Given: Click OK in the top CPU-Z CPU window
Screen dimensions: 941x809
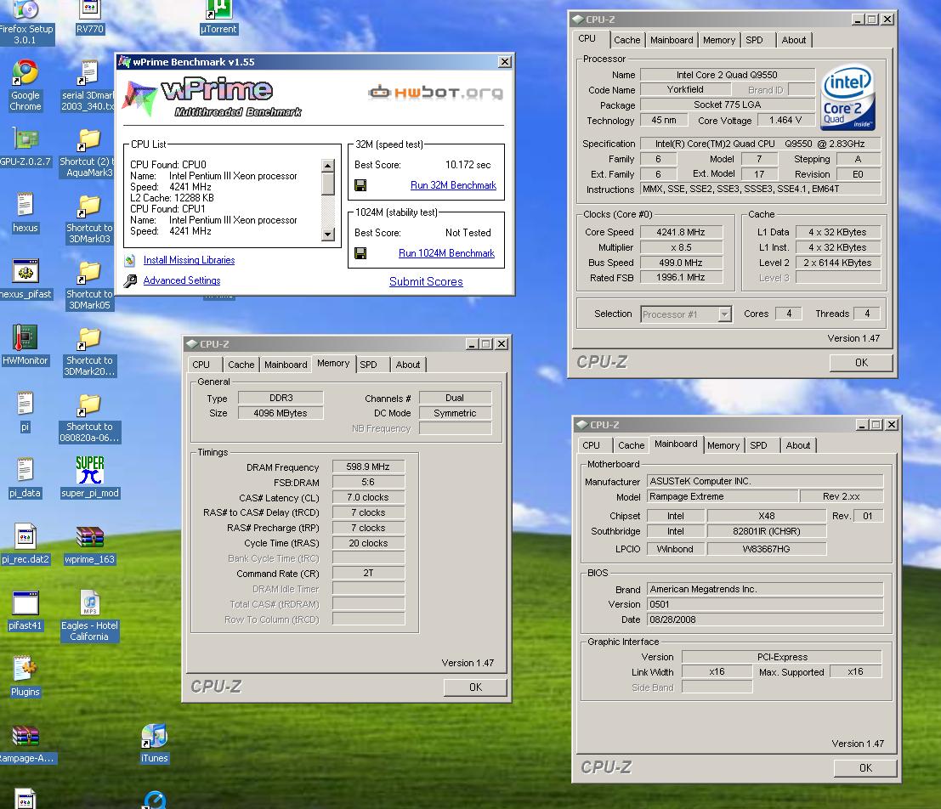Looking at the screenshot, I should [861, 363].
